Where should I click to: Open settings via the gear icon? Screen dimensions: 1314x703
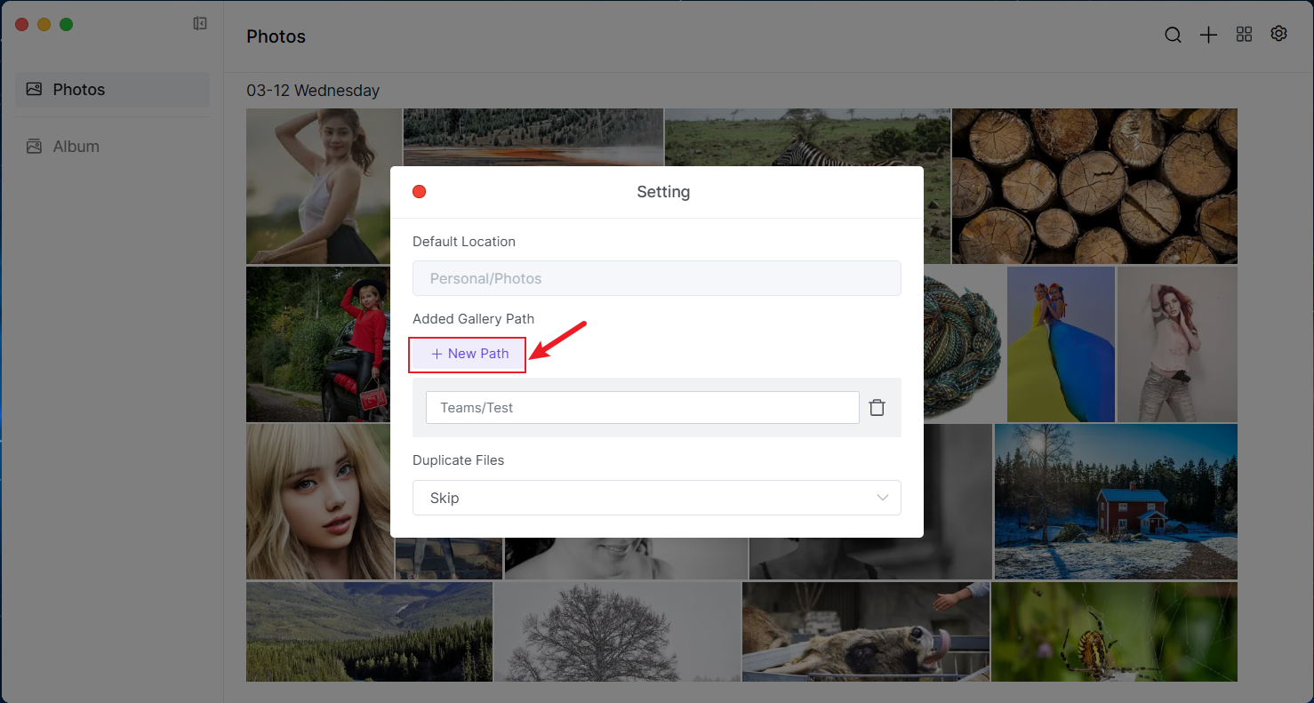[1278, 34]
